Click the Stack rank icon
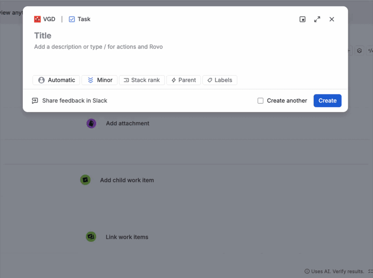This screenshot has width=373, height=278. 126,80
